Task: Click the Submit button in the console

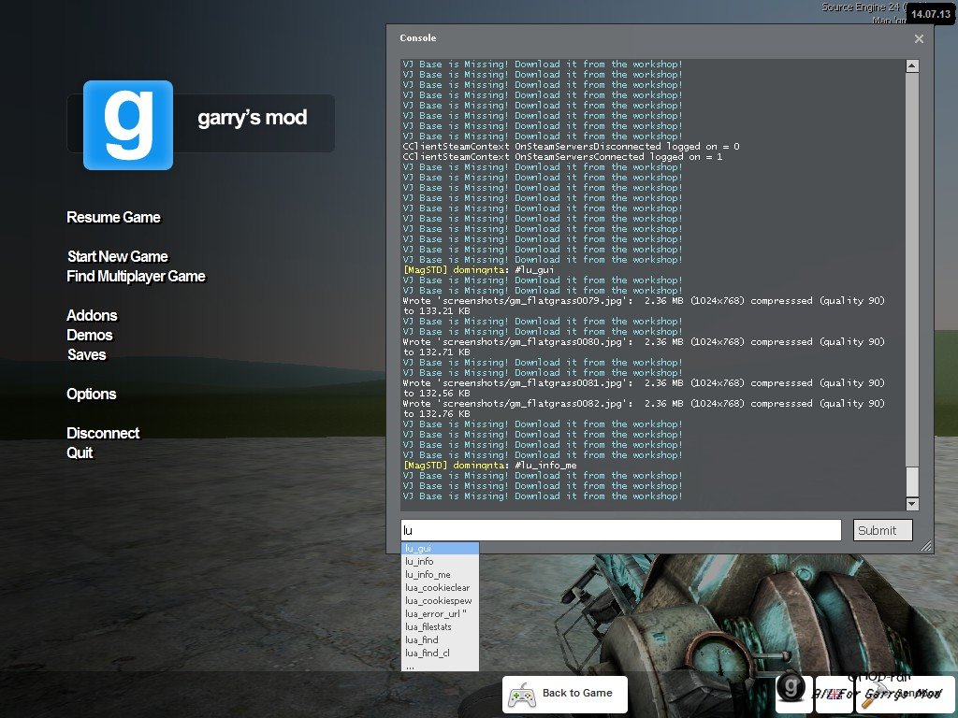Action: click(x=882, y=530)
